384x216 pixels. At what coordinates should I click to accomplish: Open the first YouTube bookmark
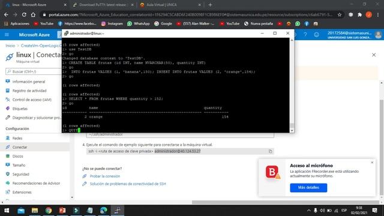(44, 24)
